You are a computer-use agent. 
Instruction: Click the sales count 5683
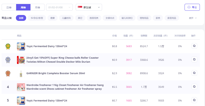[x=129, y=46]
